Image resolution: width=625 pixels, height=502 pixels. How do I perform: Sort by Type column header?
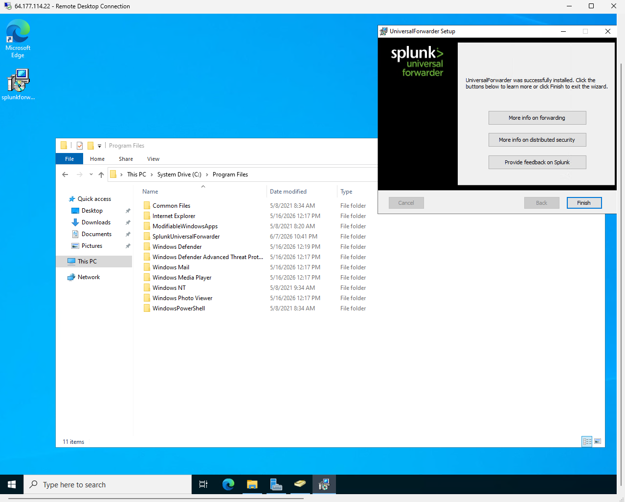click(346, 192)
